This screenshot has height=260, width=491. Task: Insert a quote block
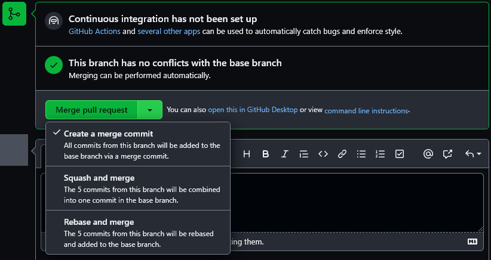(x=304, y=154)
